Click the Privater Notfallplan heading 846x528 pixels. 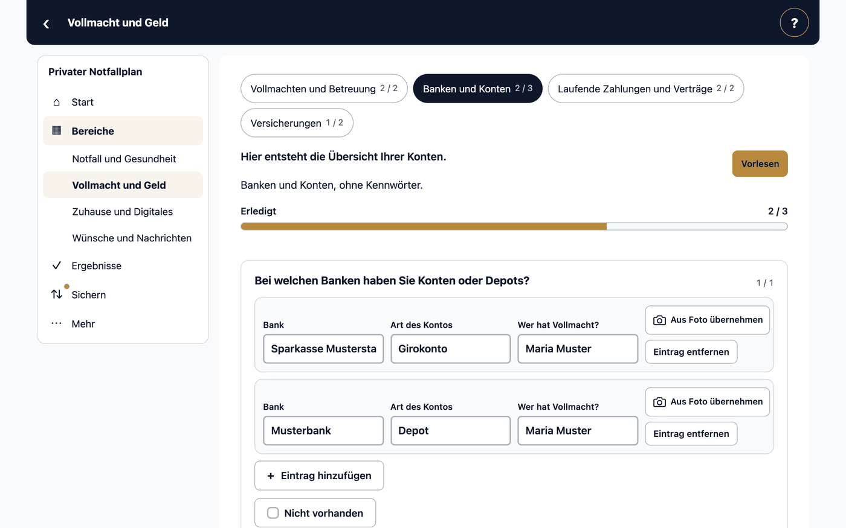point(95,72)
